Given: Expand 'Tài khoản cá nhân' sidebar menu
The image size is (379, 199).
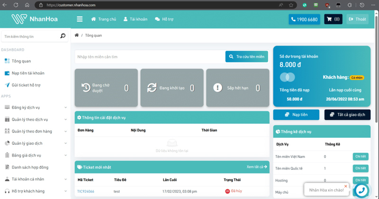Looking at the screenshot, I should point(36,179).
